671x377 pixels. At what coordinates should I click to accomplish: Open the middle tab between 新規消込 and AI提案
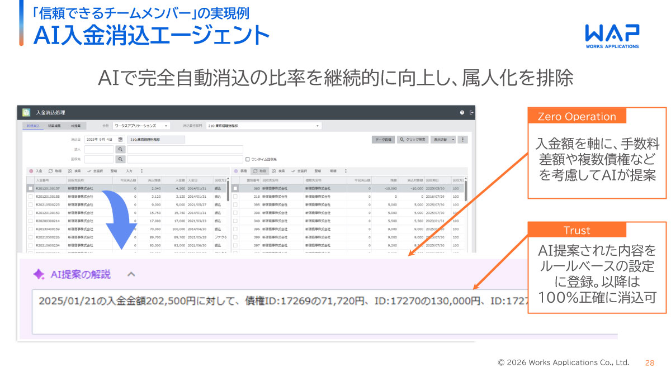coord(54,126)
